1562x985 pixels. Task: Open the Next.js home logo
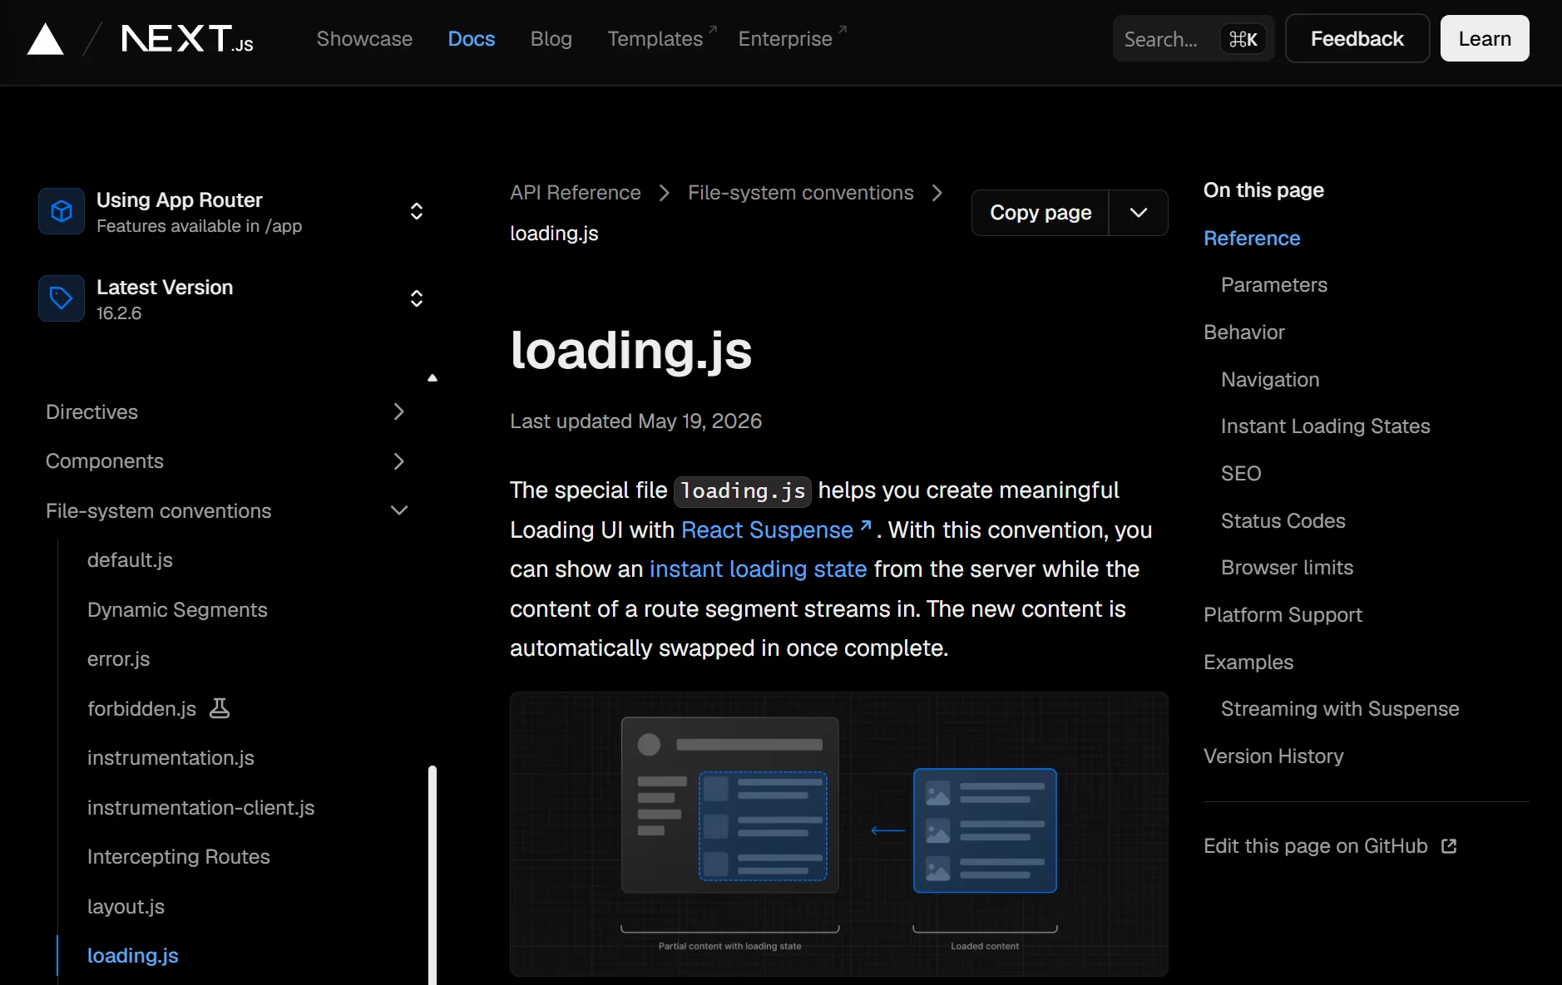(187, 39)
